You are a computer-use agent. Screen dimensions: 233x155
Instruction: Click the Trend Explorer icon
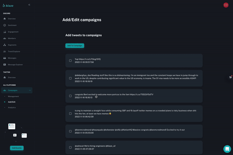pos(5,51)
